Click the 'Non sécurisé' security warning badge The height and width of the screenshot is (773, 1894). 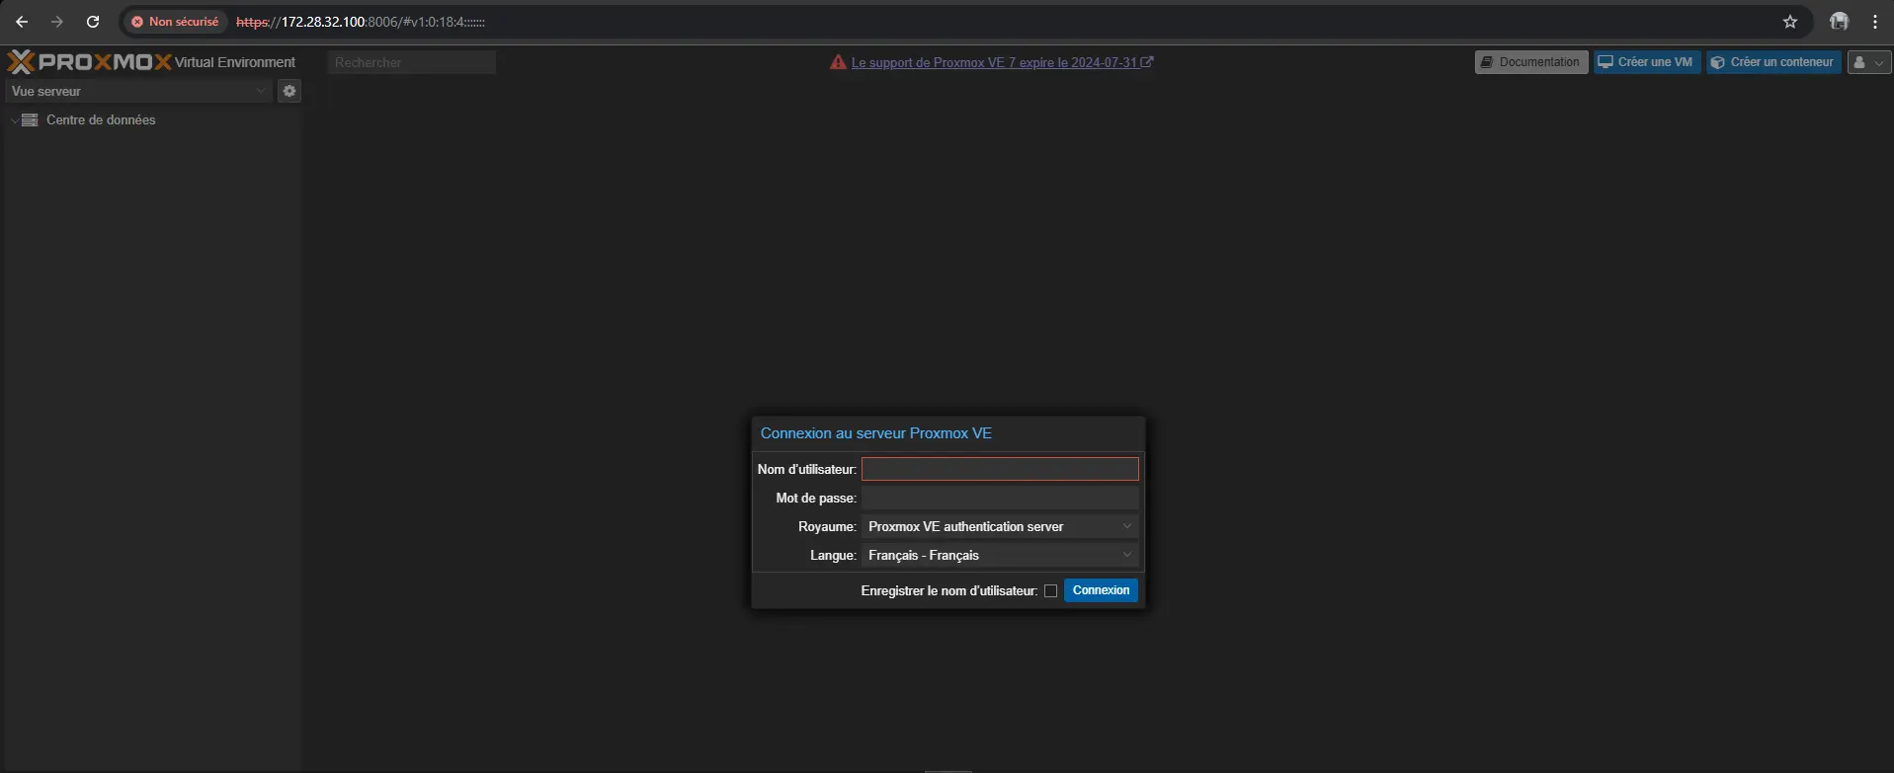[x=175, y=22]
